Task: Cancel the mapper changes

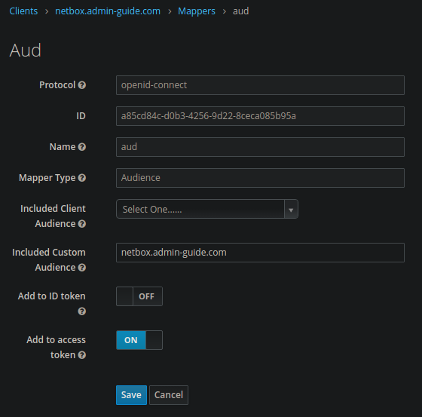Action: point(169,395)
